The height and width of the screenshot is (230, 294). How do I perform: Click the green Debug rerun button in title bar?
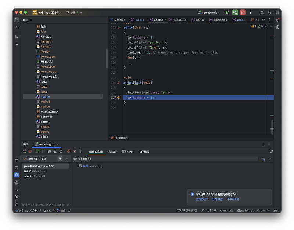pyautogui.click(x=235, y=13)
